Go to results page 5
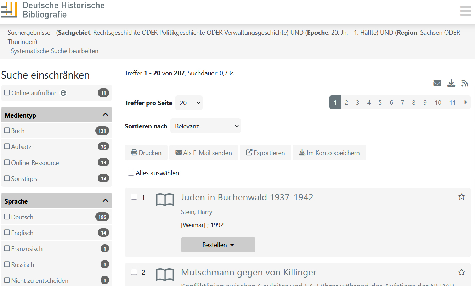The image size is (475, 286). (380, 102)
